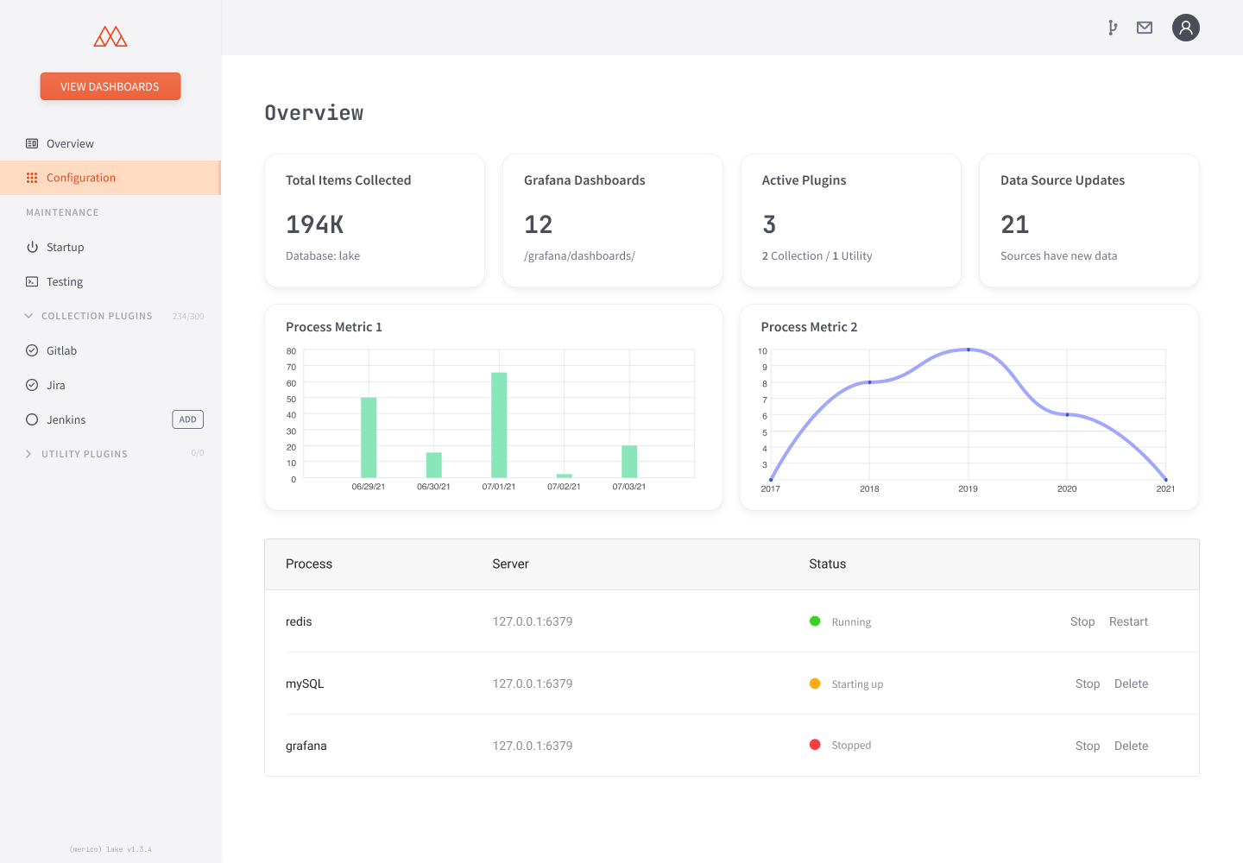Restart the redis process

coord(1128,621)
